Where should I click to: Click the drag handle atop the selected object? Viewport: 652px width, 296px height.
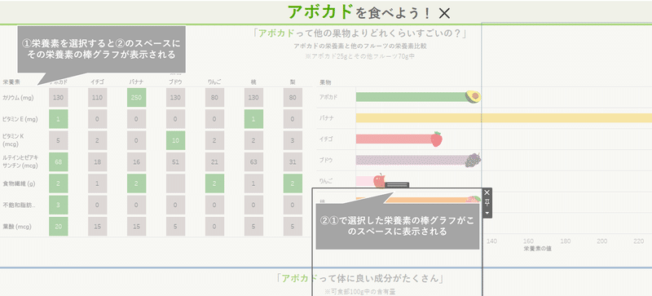click(x=397, y=185)
